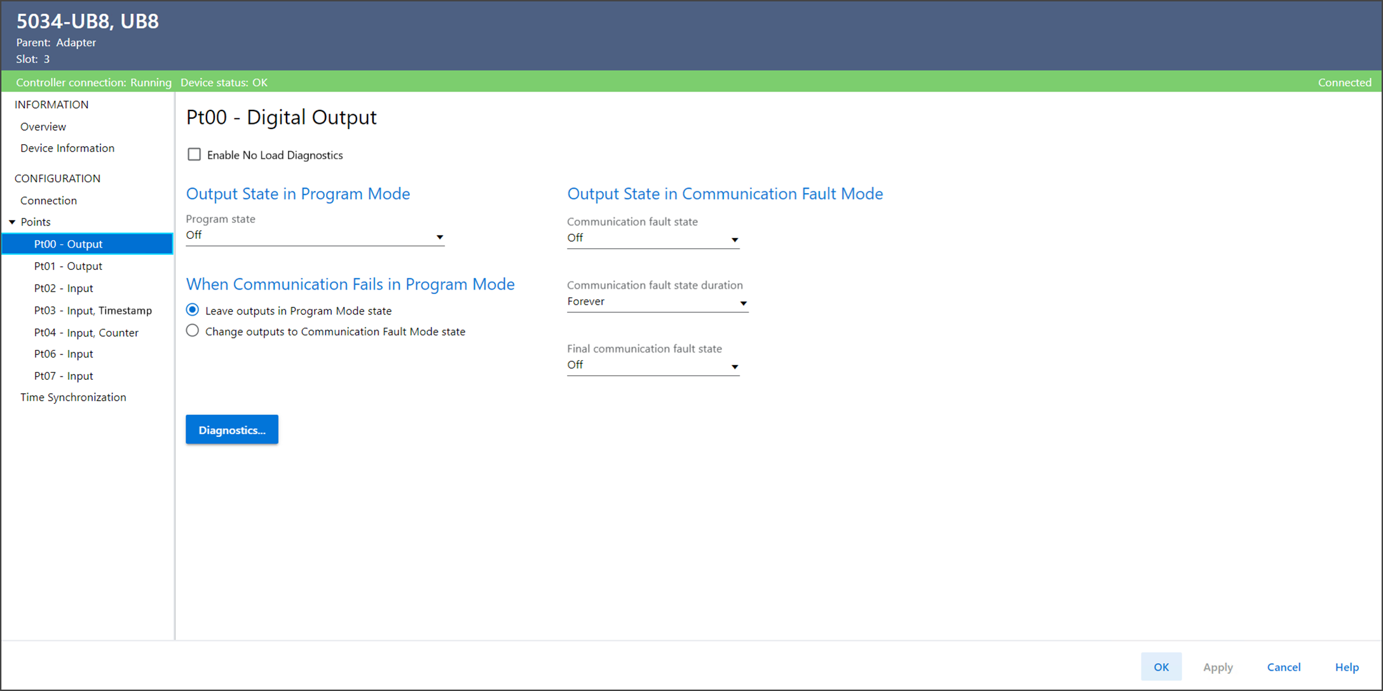Go to the Overview page
Viewport: 1383px width, 691px height.
(43, 126)
